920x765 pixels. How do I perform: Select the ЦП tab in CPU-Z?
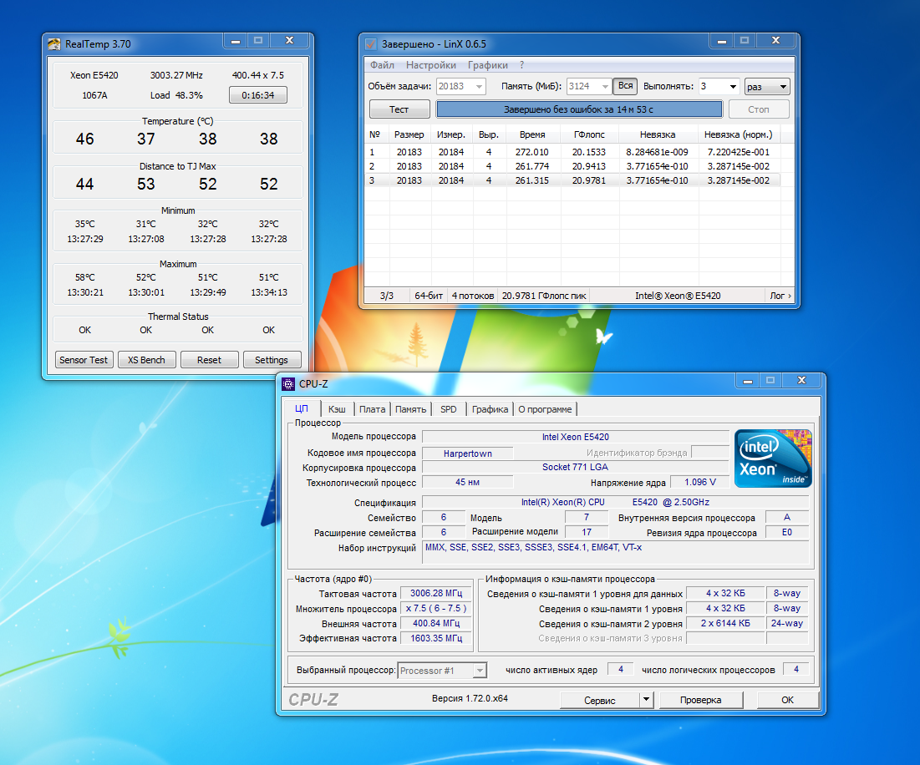[302, 408]
